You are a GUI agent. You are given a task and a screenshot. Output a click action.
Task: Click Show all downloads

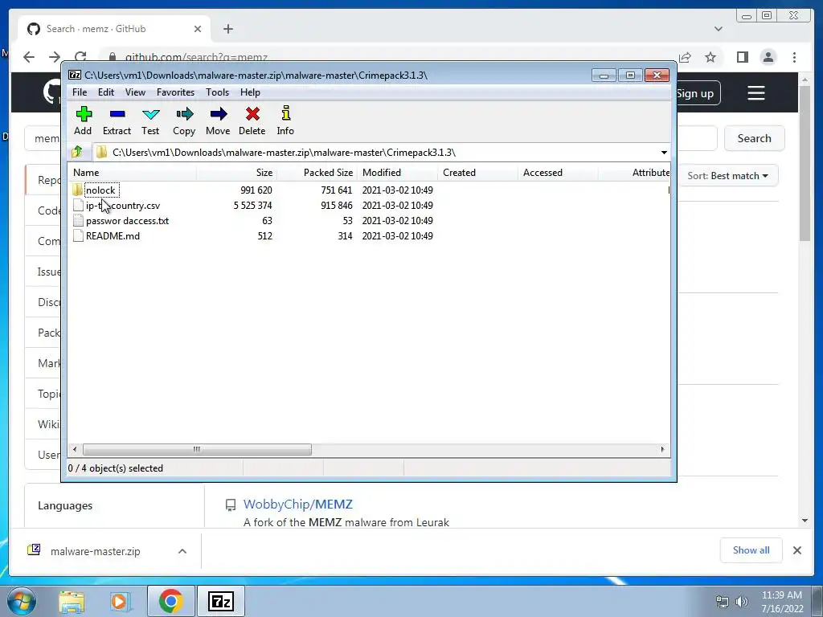(751, 550)
